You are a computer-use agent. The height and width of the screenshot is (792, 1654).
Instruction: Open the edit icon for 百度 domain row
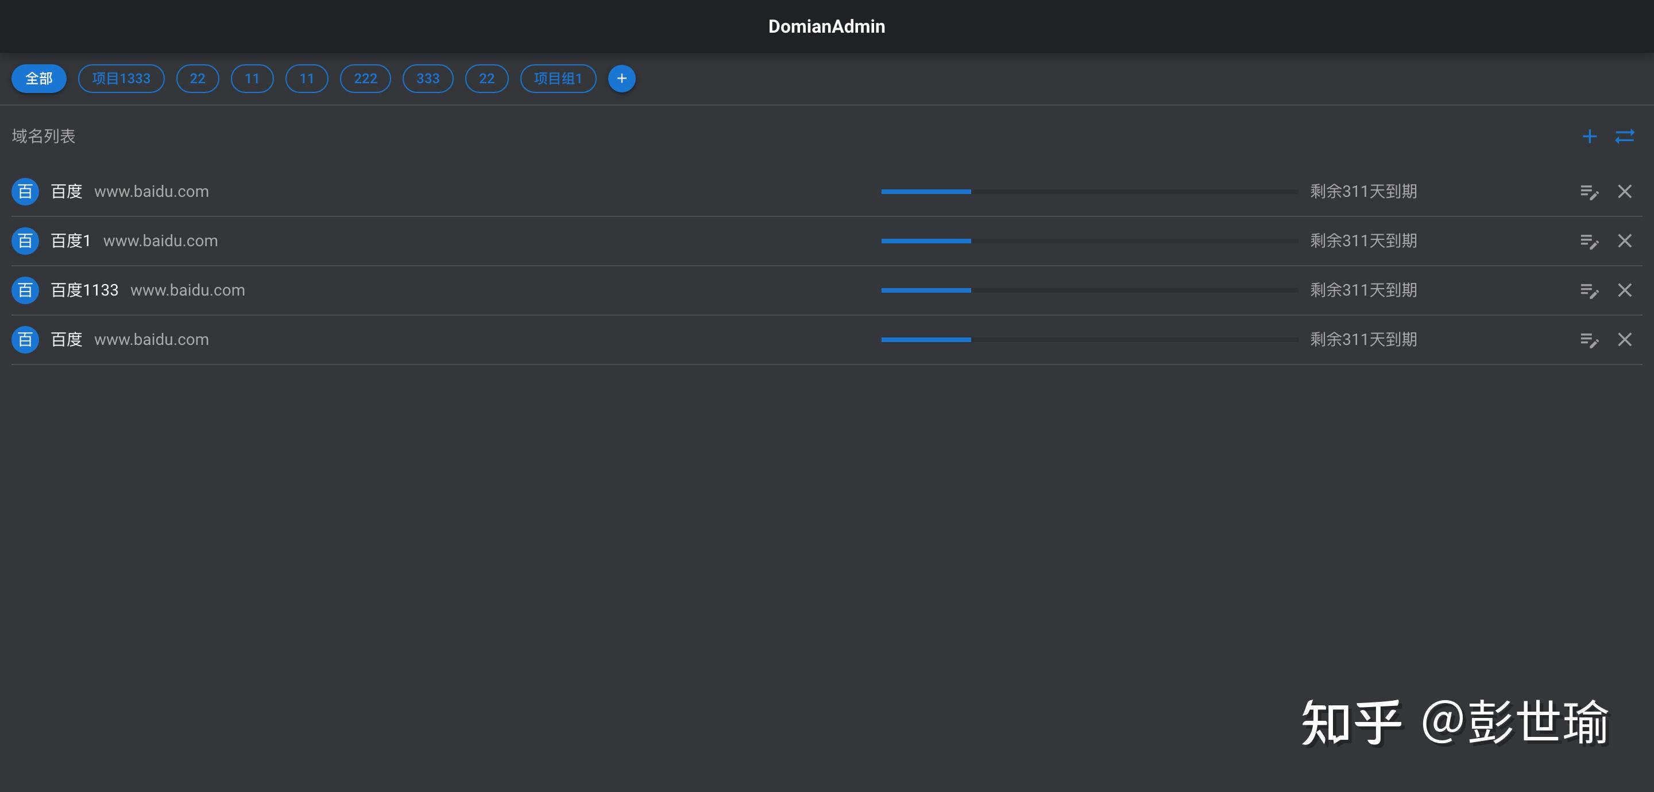pyautogui.click(x=1590, y=191)
